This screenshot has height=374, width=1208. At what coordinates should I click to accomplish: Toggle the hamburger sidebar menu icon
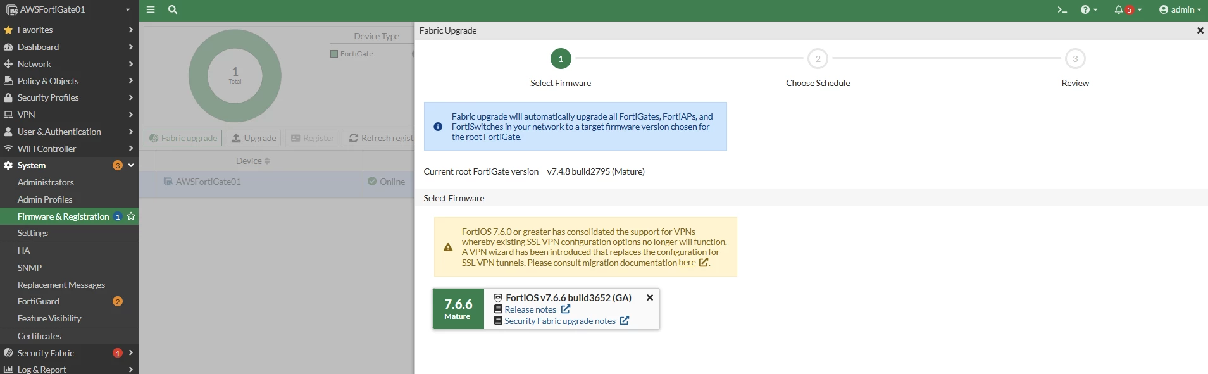pos(151,9)
